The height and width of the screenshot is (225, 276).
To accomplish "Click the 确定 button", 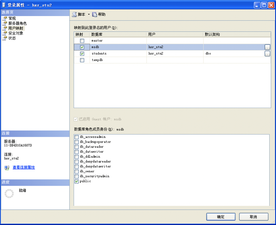I will coord(221,217).
